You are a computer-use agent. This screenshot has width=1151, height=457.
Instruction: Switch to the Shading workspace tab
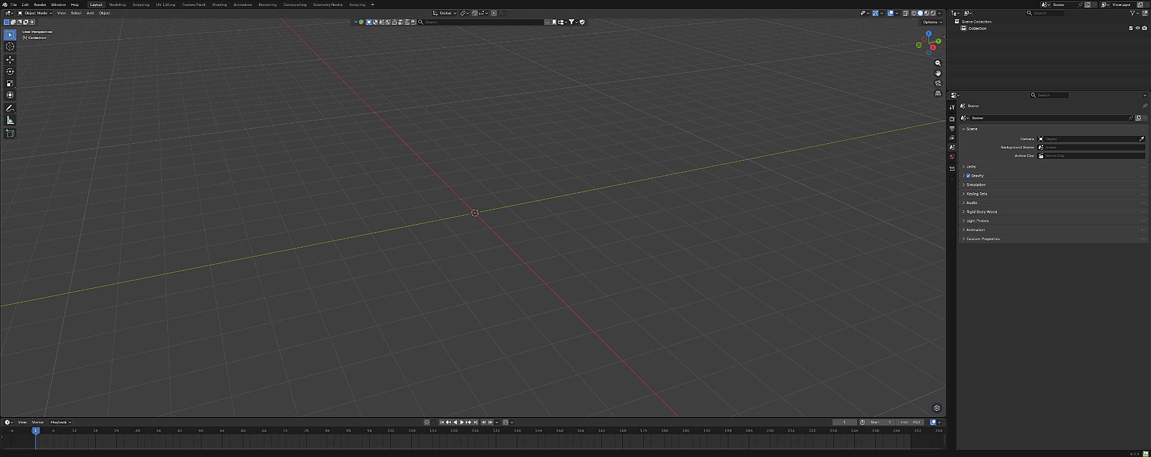tap(219, 5)
